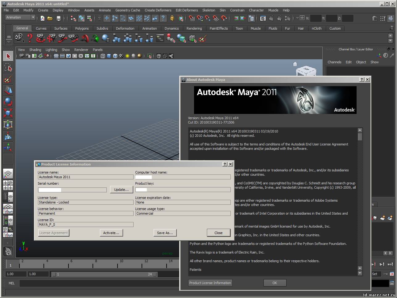
Task: Switch to single perspective view layout
Action: click(8, 174)
